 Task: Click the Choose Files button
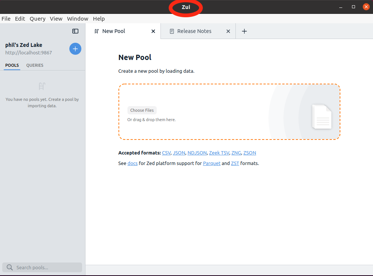tap(142, 110)
